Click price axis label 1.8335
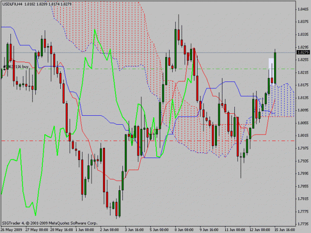 (303, 34)
